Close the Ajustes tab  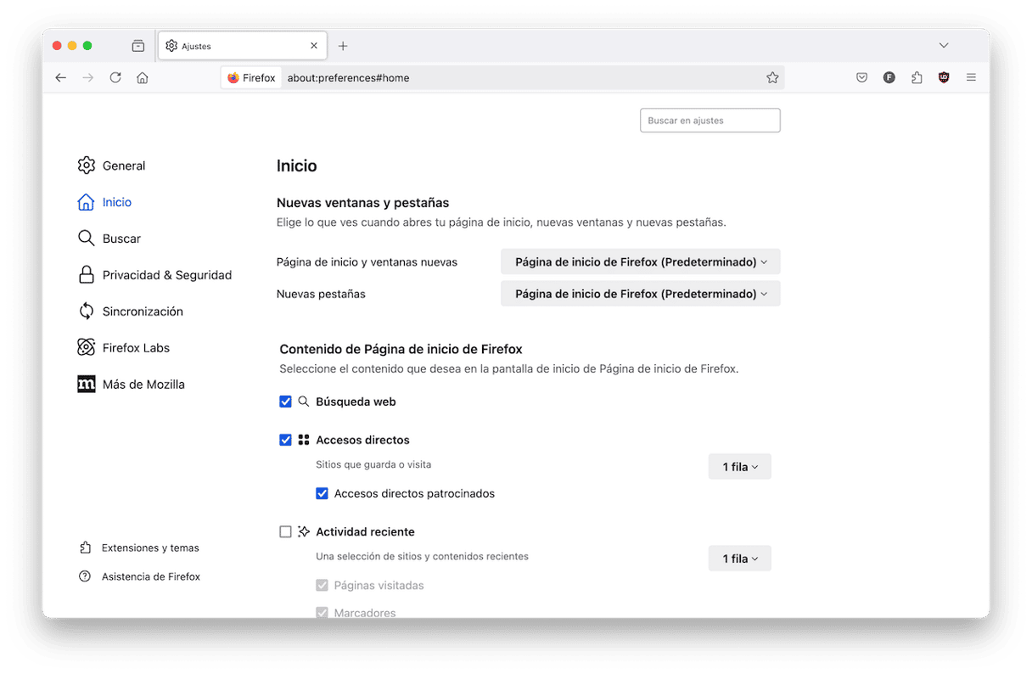(x=314, y=46)
